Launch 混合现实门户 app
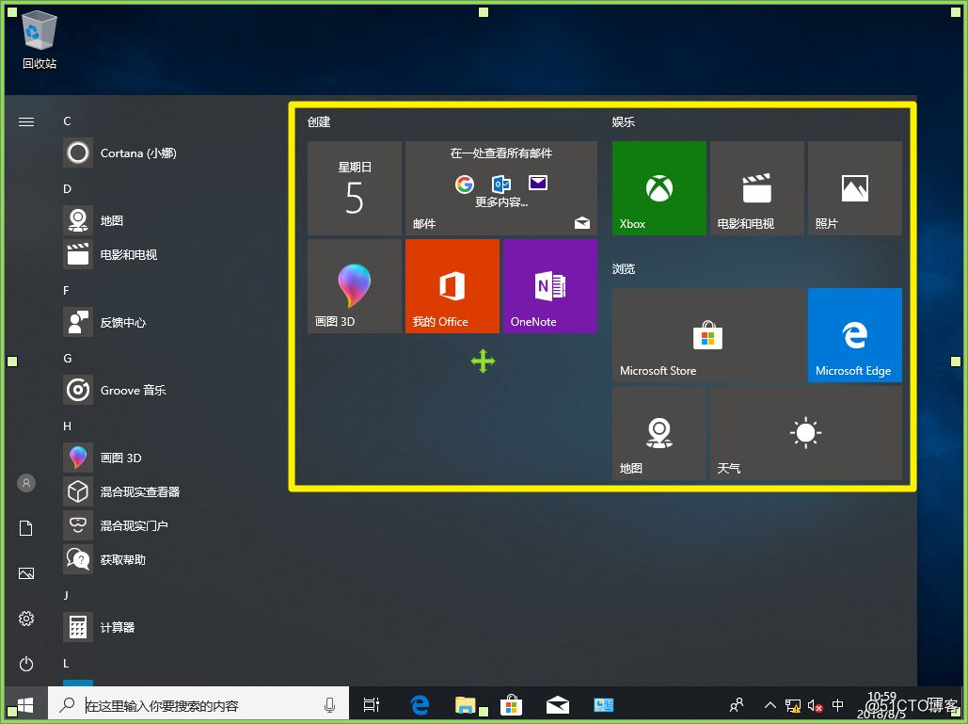 116,525
